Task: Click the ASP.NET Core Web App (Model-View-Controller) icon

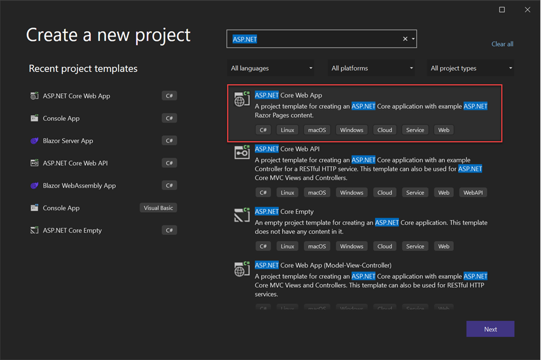Action: (242, 269)
